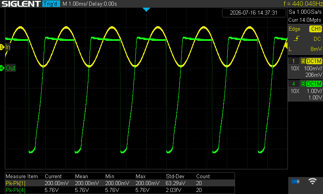Click Pk-Pk[4] Std-Dev value 2.03fV
The width and height of the screenshot is (323, 194).
pos(174,190)
